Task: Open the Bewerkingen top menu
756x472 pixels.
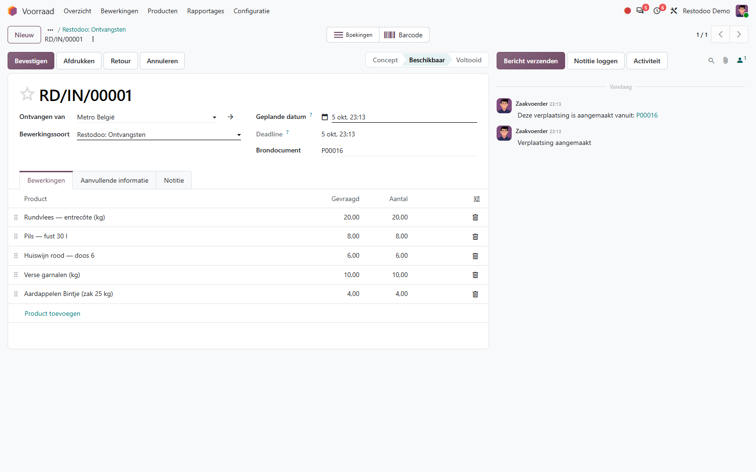Action: [119, 11]
